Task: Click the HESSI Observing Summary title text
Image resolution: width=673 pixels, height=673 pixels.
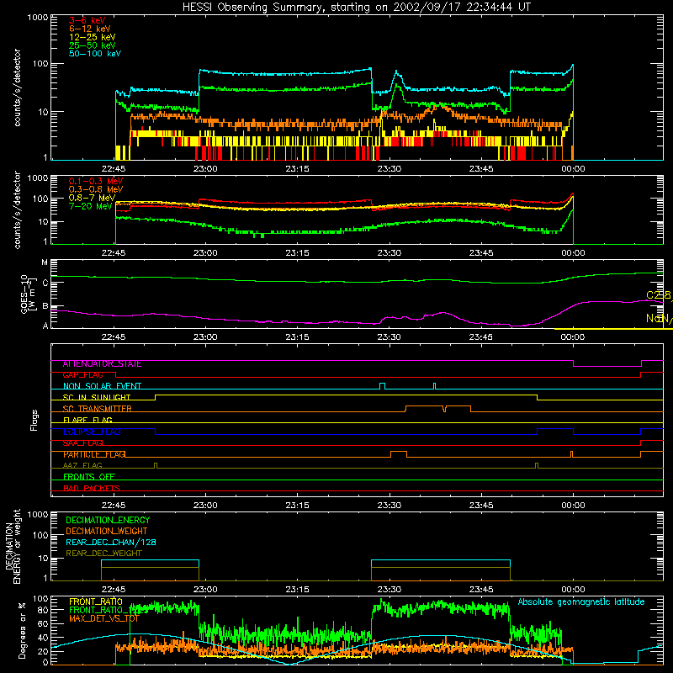Action: (357, 8)
